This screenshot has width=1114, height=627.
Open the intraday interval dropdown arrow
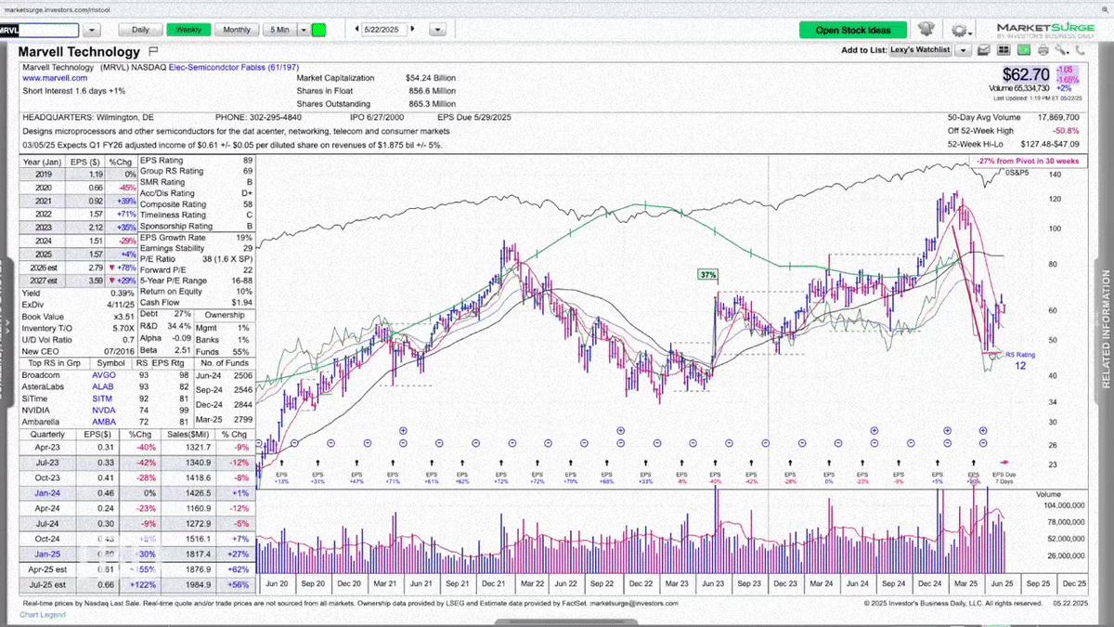pyautogui.click(x=304, y=30)
